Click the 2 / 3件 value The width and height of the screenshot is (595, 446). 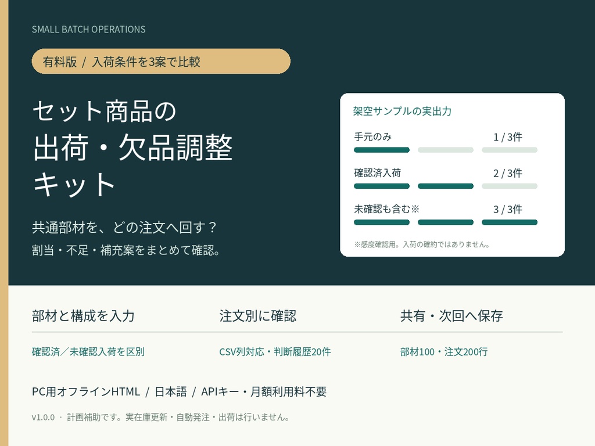pos(508,173)
